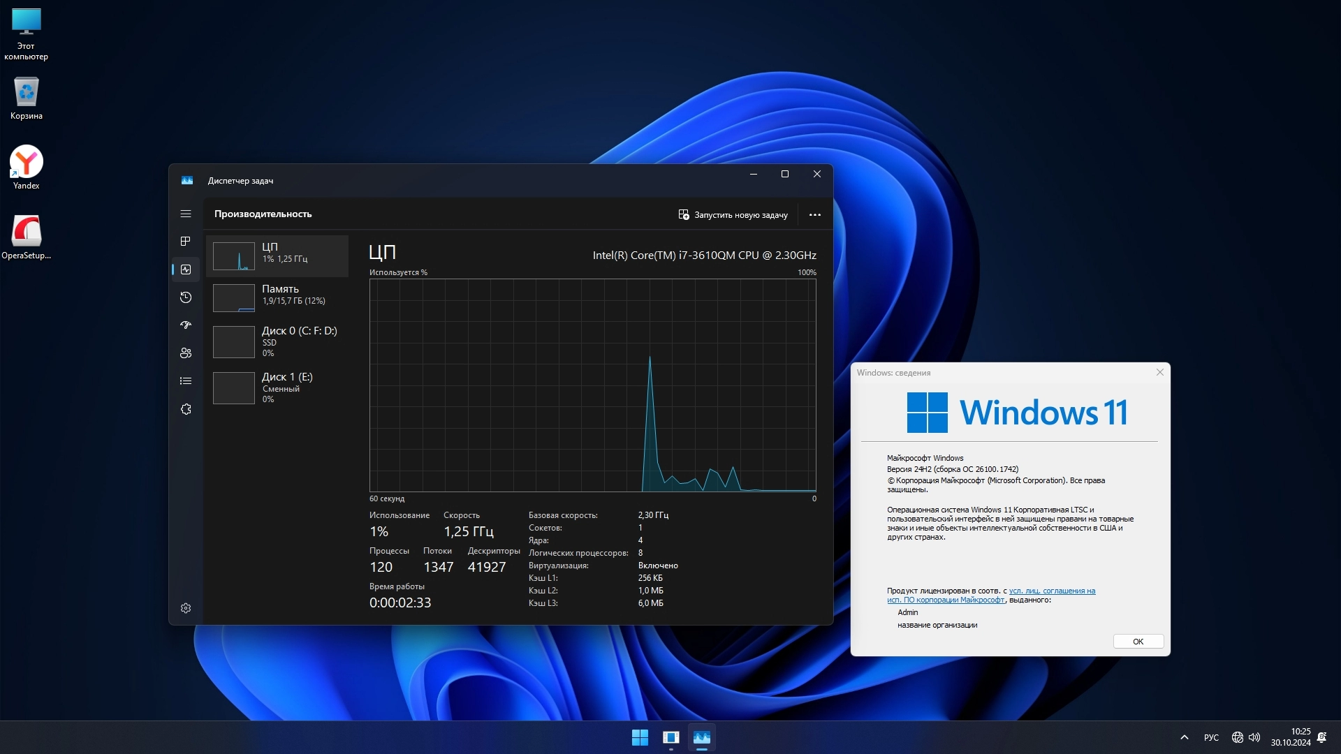Click Run new task button
Viewport: 1341px width, 754px height.
[733, 215]
